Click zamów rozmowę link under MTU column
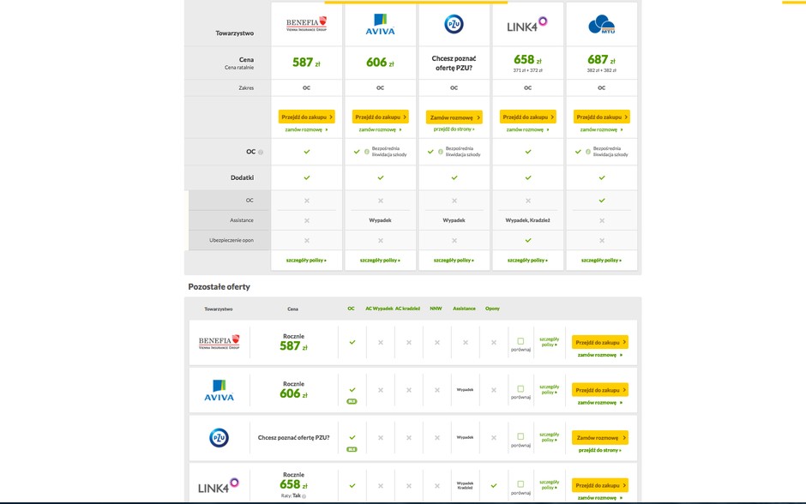Viewport: 806px width, 504px height. (601, 130)
